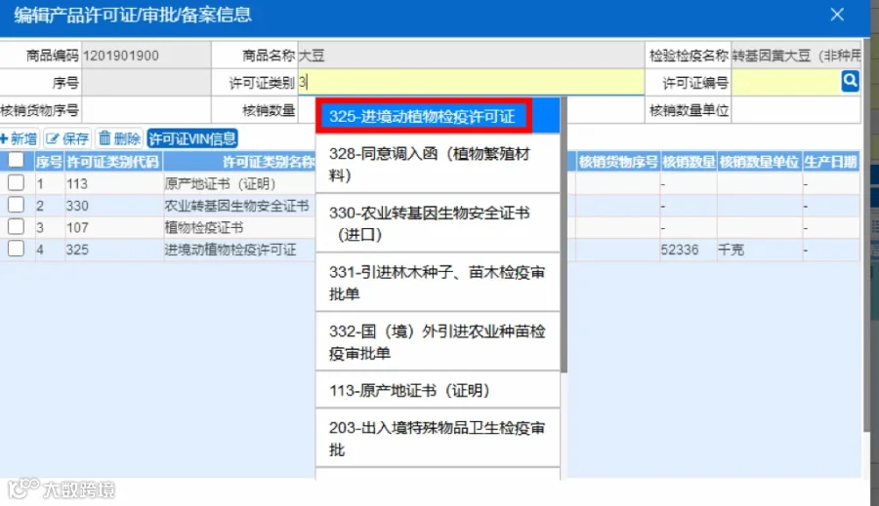Click the 删除 delete button
879x506 pixels.
(119, 138)
